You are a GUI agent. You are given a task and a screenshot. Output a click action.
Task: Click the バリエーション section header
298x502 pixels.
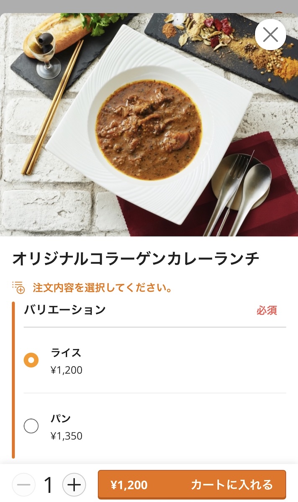point(65,310)
